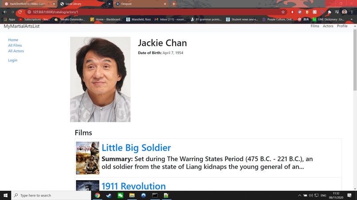The height and width of the screenshot is (200, 357).
Task: Open File Explorer from the taskbar
Action: click(132, 195)
